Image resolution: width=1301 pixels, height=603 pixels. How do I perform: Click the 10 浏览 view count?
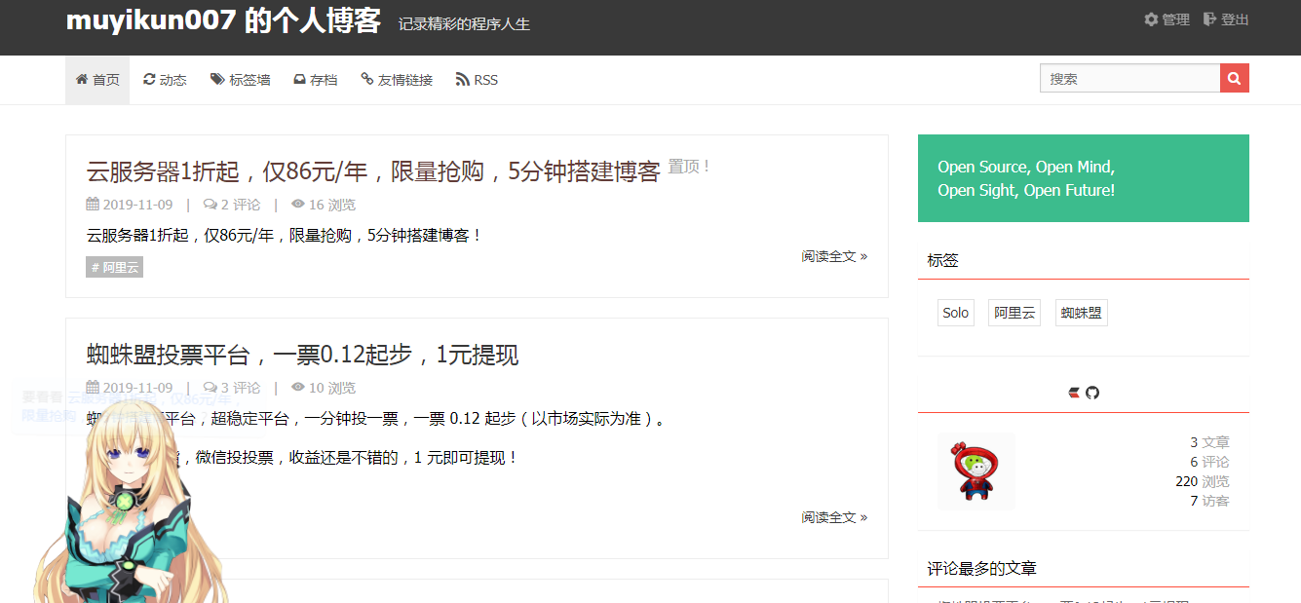[x=324, y=388]
